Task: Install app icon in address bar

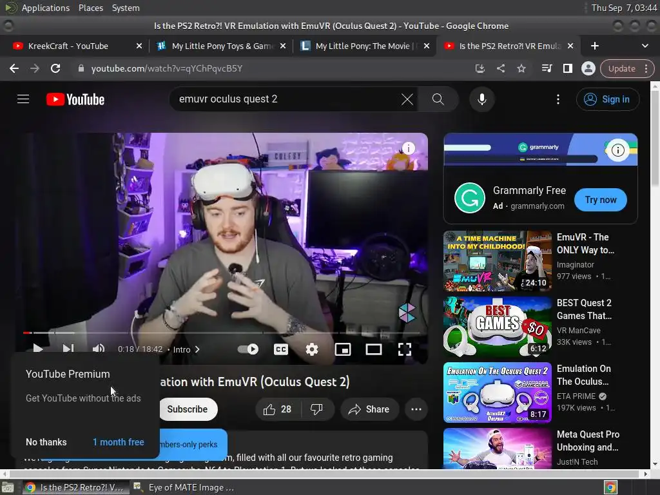Action: pos(480,68)
